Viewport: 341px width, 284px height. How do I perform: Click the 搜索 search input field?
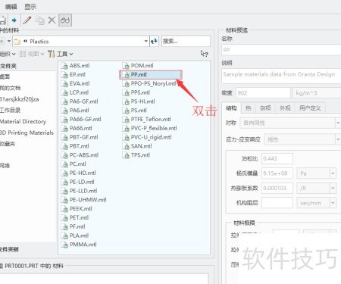(186, 41)
